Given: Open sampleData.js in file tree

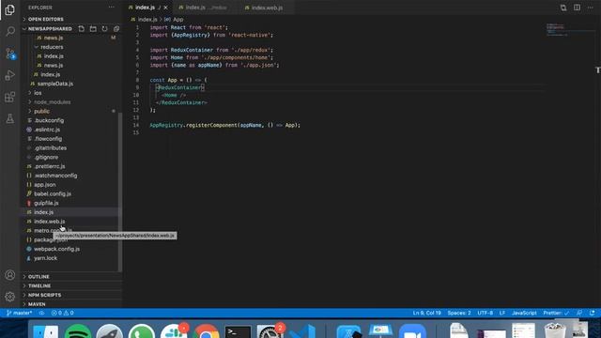Looking at the screenshot, I should 55,84.
